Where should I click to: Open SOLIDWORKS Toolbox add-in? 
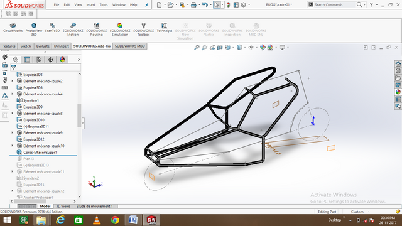pyautogui.click(x=144, y=29)
